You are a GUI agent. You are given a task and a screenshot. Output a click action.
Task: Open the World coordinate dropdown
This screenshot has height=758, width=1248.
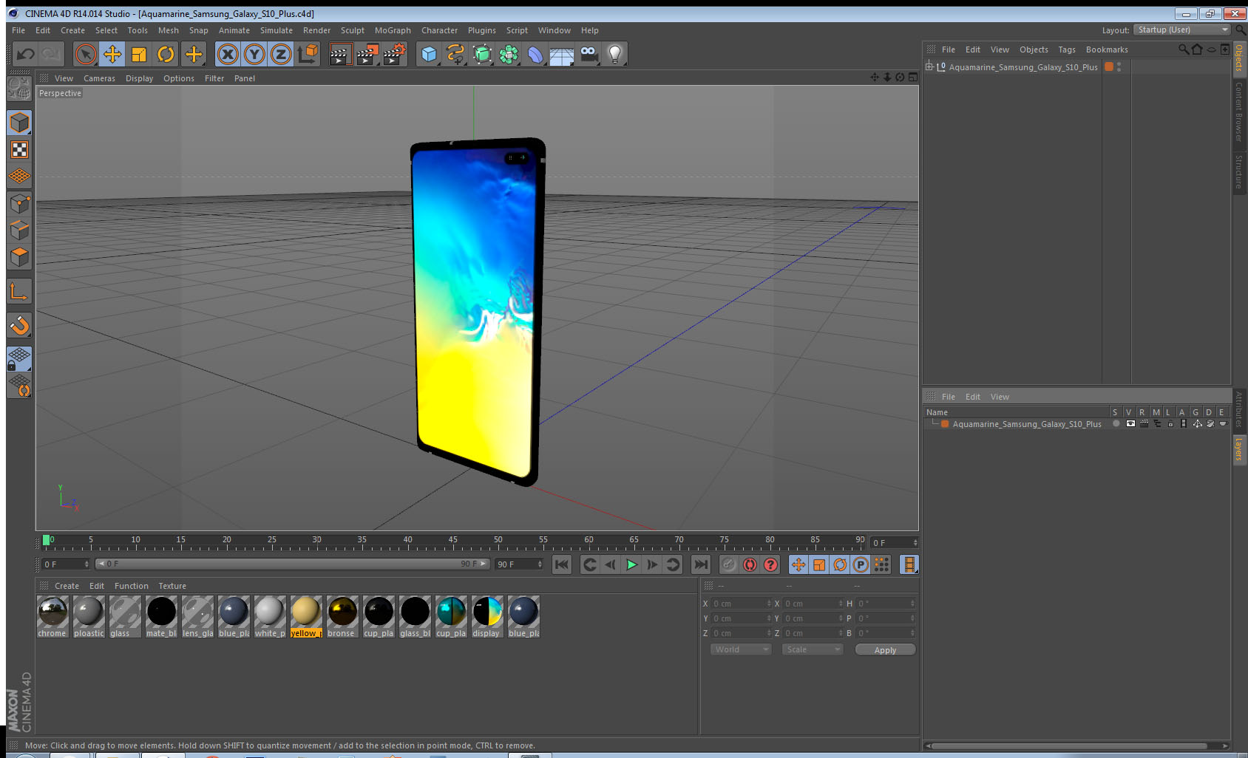point(741,649)
